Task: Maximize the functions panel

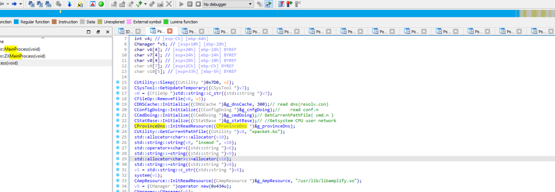Action: click(x=88, y=32)
